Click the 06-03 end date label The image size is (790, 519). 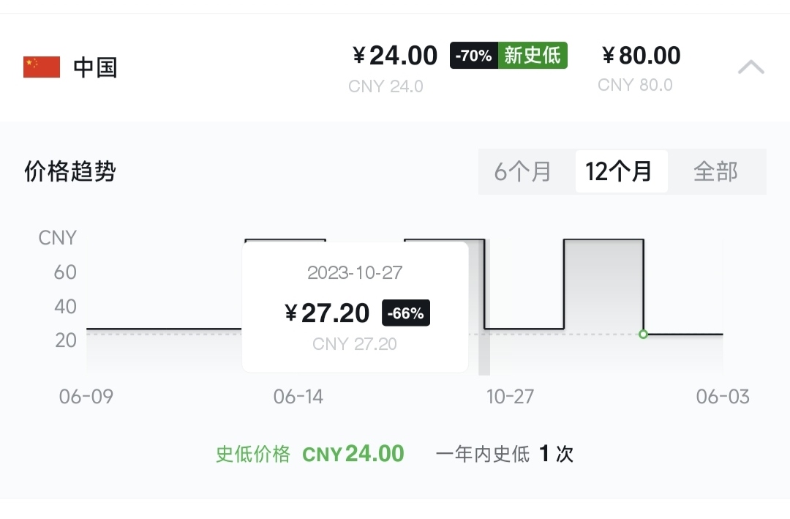(723, 397)
